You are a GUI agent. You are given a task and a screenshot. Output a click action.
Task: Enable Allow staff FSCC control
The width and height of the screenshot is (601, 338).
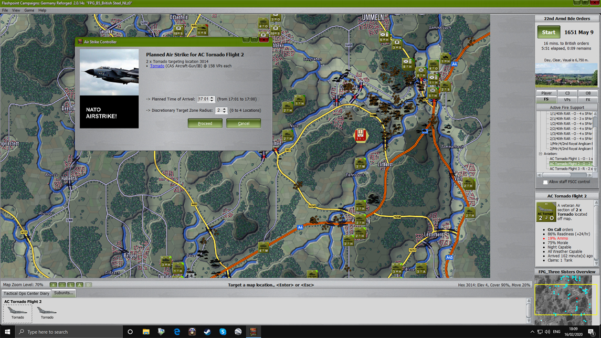click(x=545, y=182)
